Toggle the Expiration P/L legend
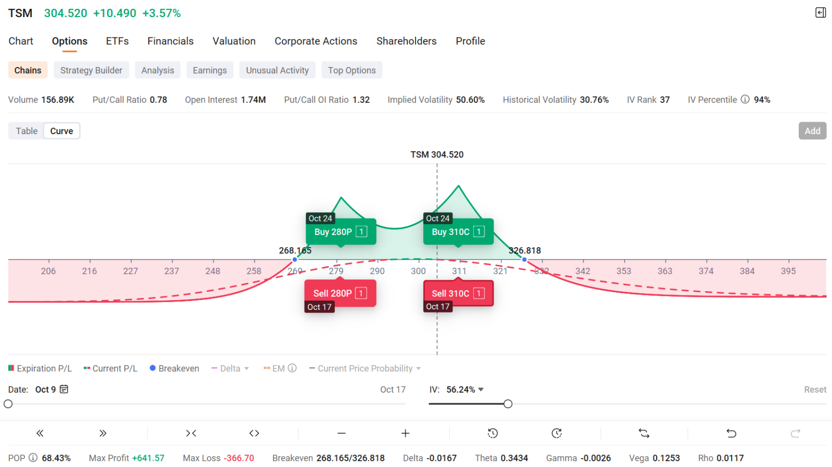Image resolution: width=832 pixels, height=467 pixels. click(x=40, y=368)
